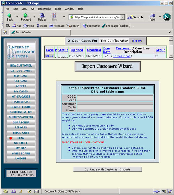This screenshot has width=174, height=195.
Task: Click Search magnifier in personal toolbar
Action: pos(73,26)
